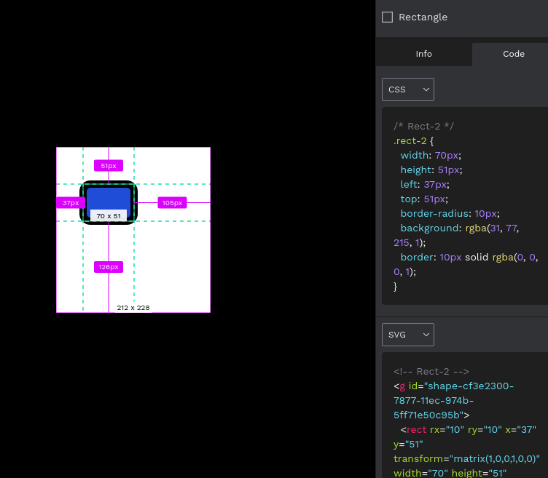
Task: Click the 70 x 51 size label
Action: coord(109,216)
